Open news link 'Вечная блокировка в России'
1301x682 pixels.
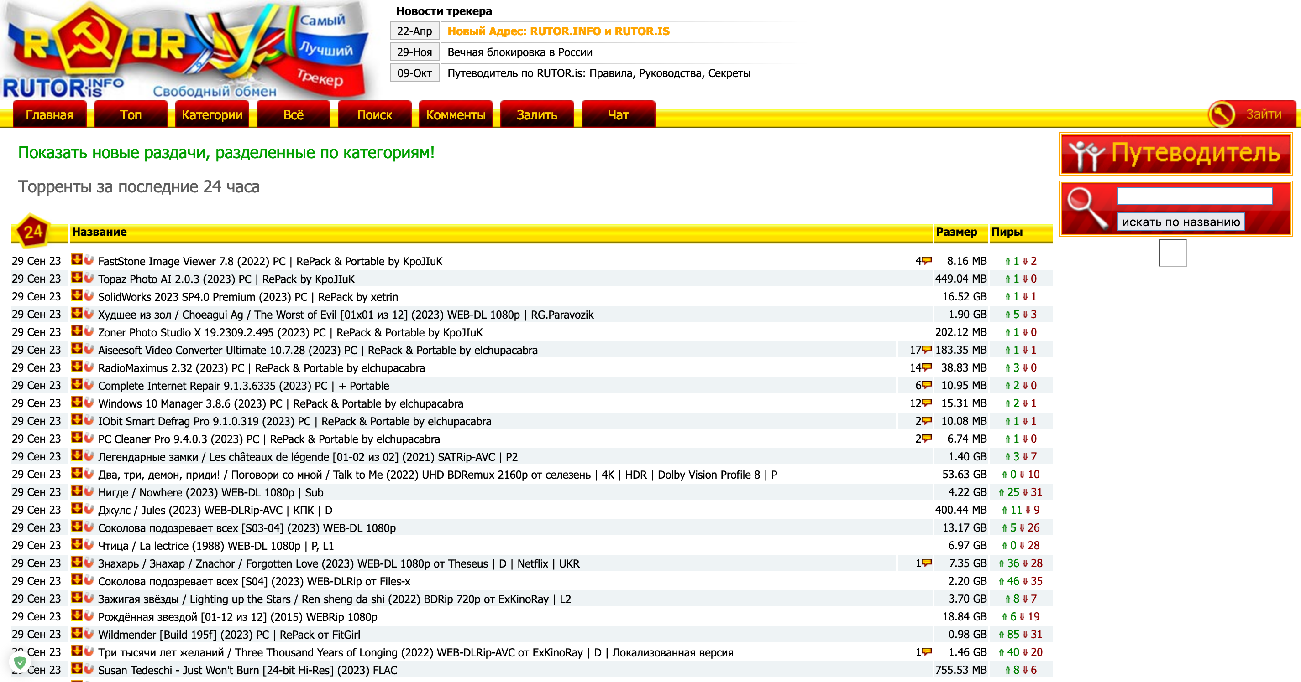(x=519, y=52)
